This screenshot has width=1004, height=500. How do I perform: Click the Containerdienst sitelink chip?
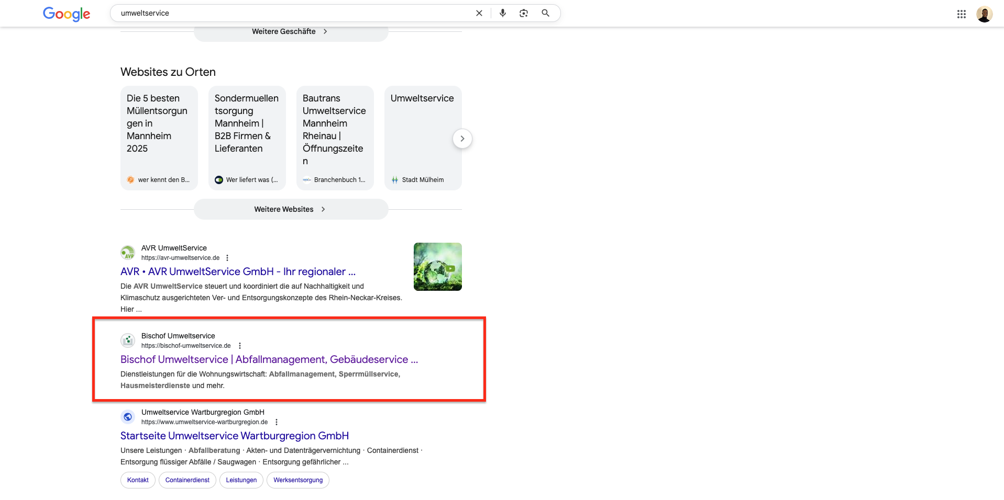(187, 480)
